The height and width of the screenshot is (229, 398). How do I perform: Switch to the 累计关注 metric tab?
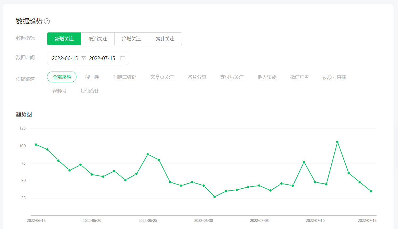pos(165,39)
